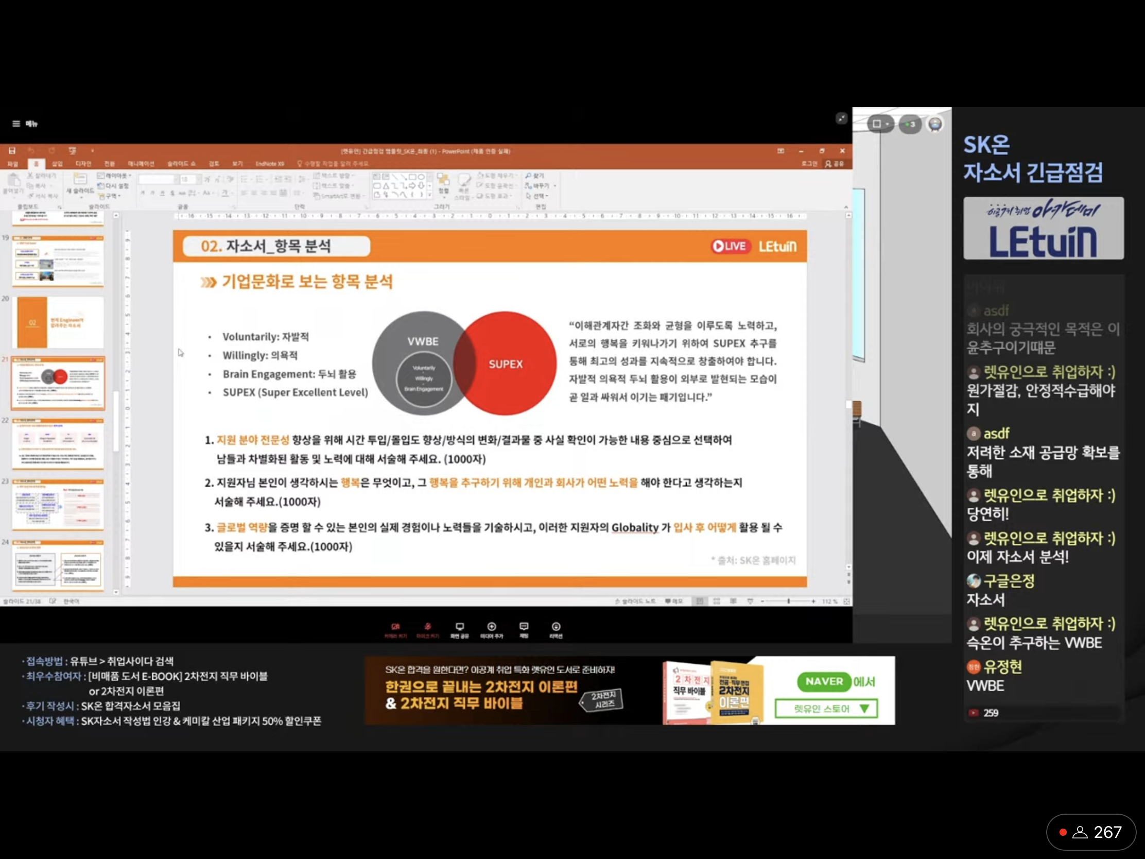Expand the shapes gallery more arrow

[430, 195]
